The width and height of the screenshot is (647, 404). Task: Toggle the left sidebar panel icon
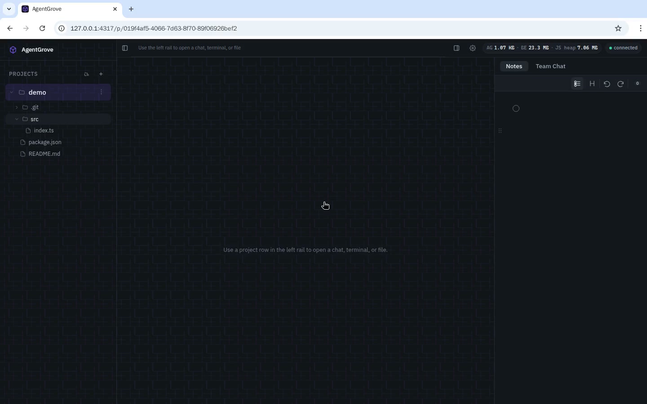coord(125,48)
